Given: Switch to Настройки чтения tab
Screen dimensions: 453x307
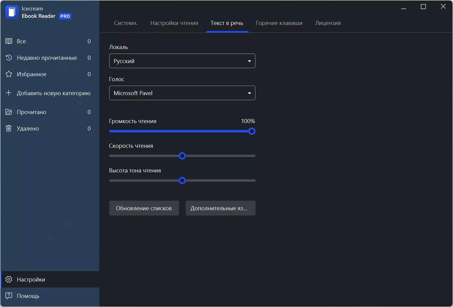Looking at the screenshot, I should pyautogui.click(x=174, y=23).
